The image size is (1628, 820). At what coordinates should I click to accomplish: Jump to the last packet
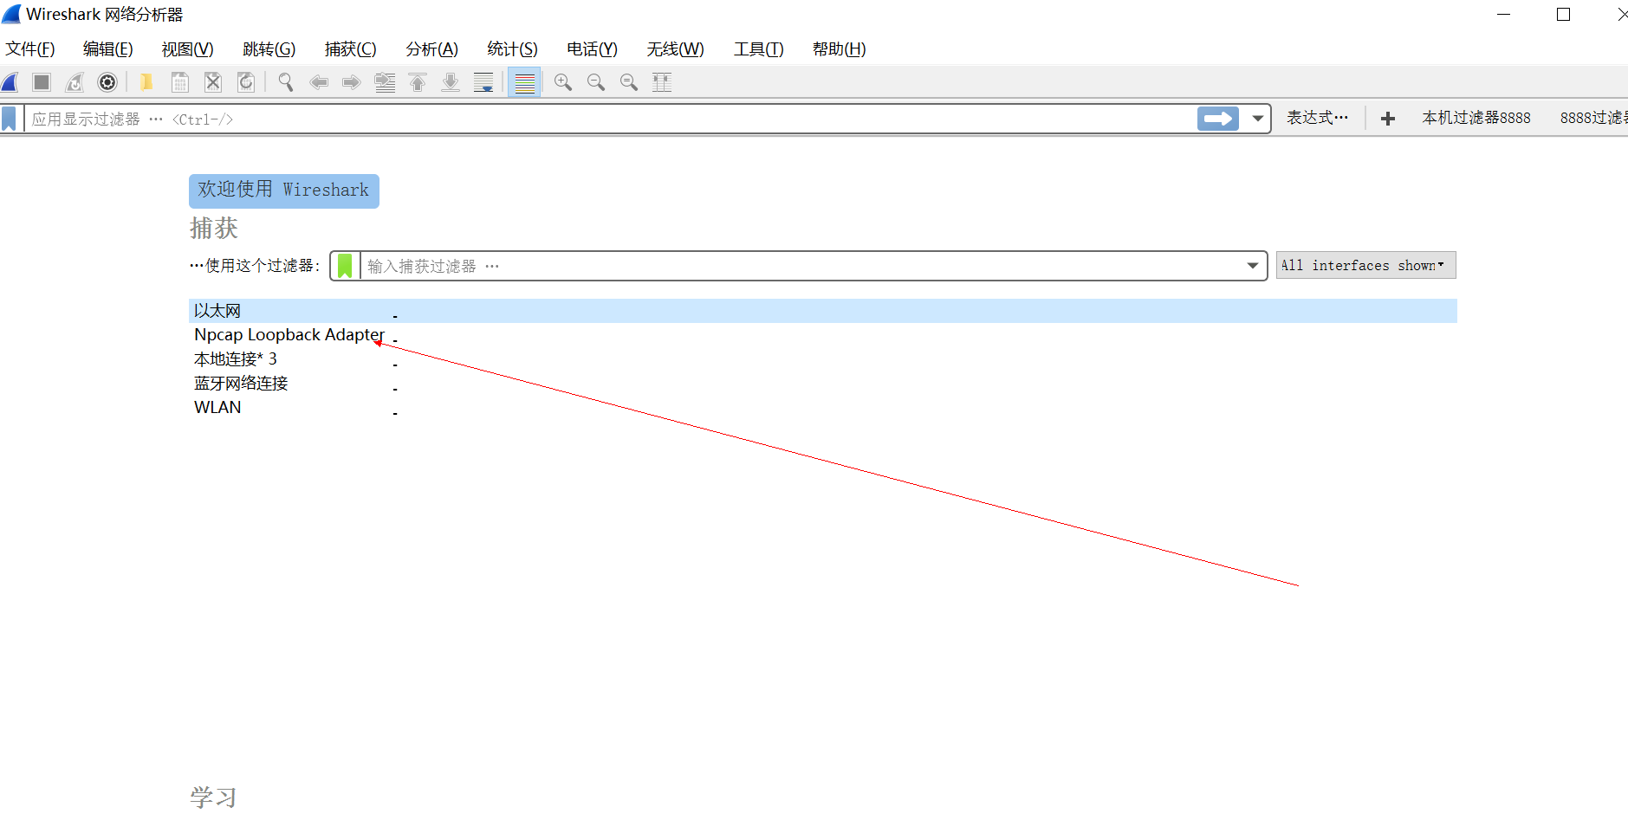tap(451, 82)
